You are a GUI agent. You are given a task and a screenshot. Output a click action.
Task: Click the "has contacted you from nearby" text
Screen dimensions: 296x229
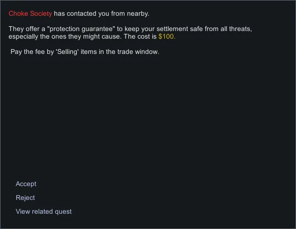coord(101,14)
